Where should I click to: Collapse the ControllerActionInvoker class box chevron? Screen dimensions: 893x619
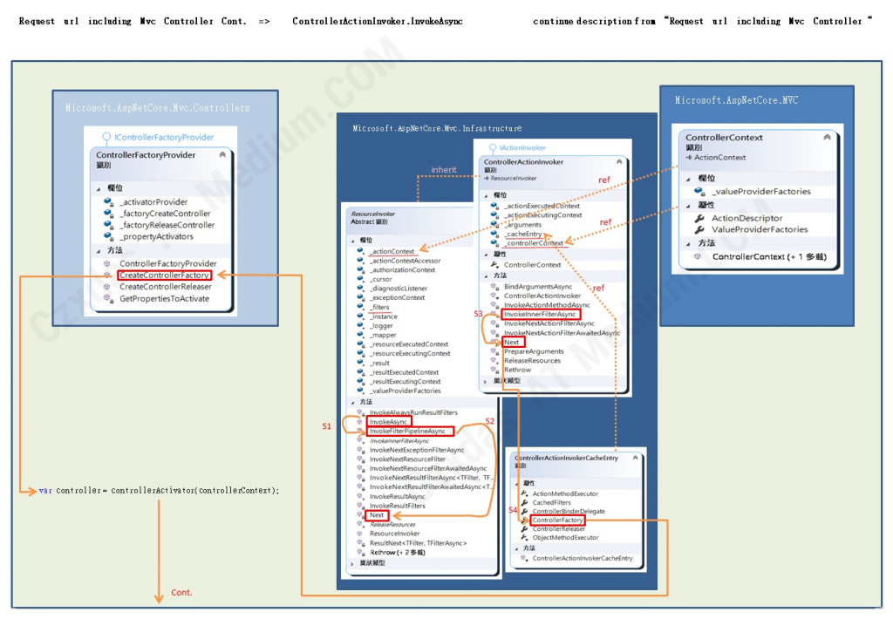tap(619, 162)
